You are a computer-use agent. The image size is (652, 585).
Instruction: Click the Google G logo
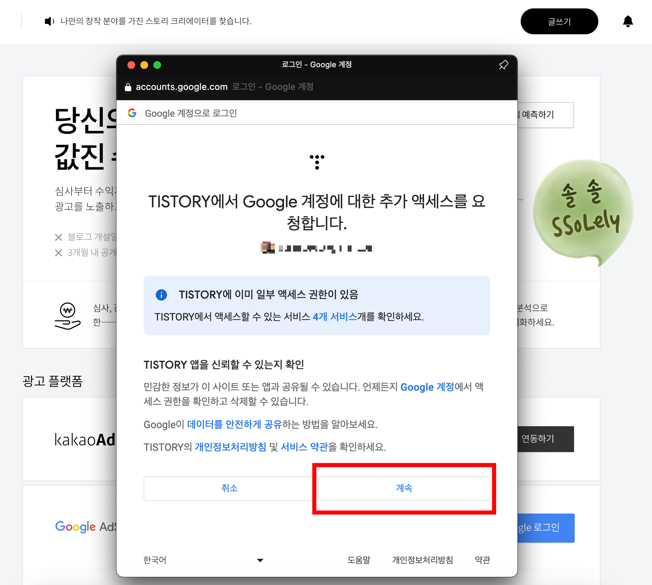(x=132, y=113)
